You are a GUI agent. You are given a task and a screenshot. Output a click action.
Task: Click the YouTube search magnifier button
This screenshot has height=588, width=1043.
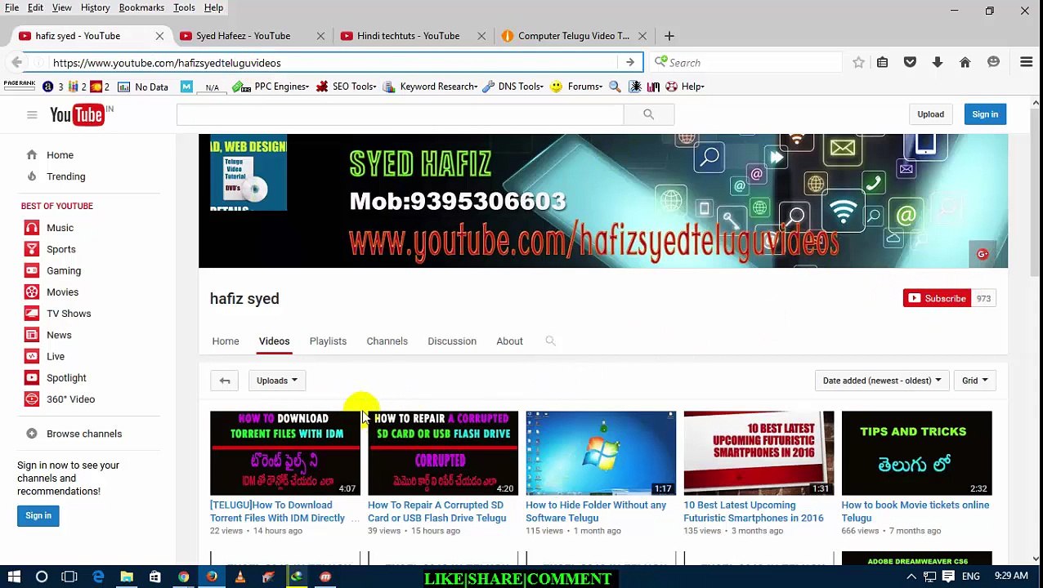point(648,114)
